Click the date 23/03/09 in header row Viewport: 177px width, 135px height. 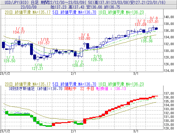pyautogui.click(x=29, y=7)
